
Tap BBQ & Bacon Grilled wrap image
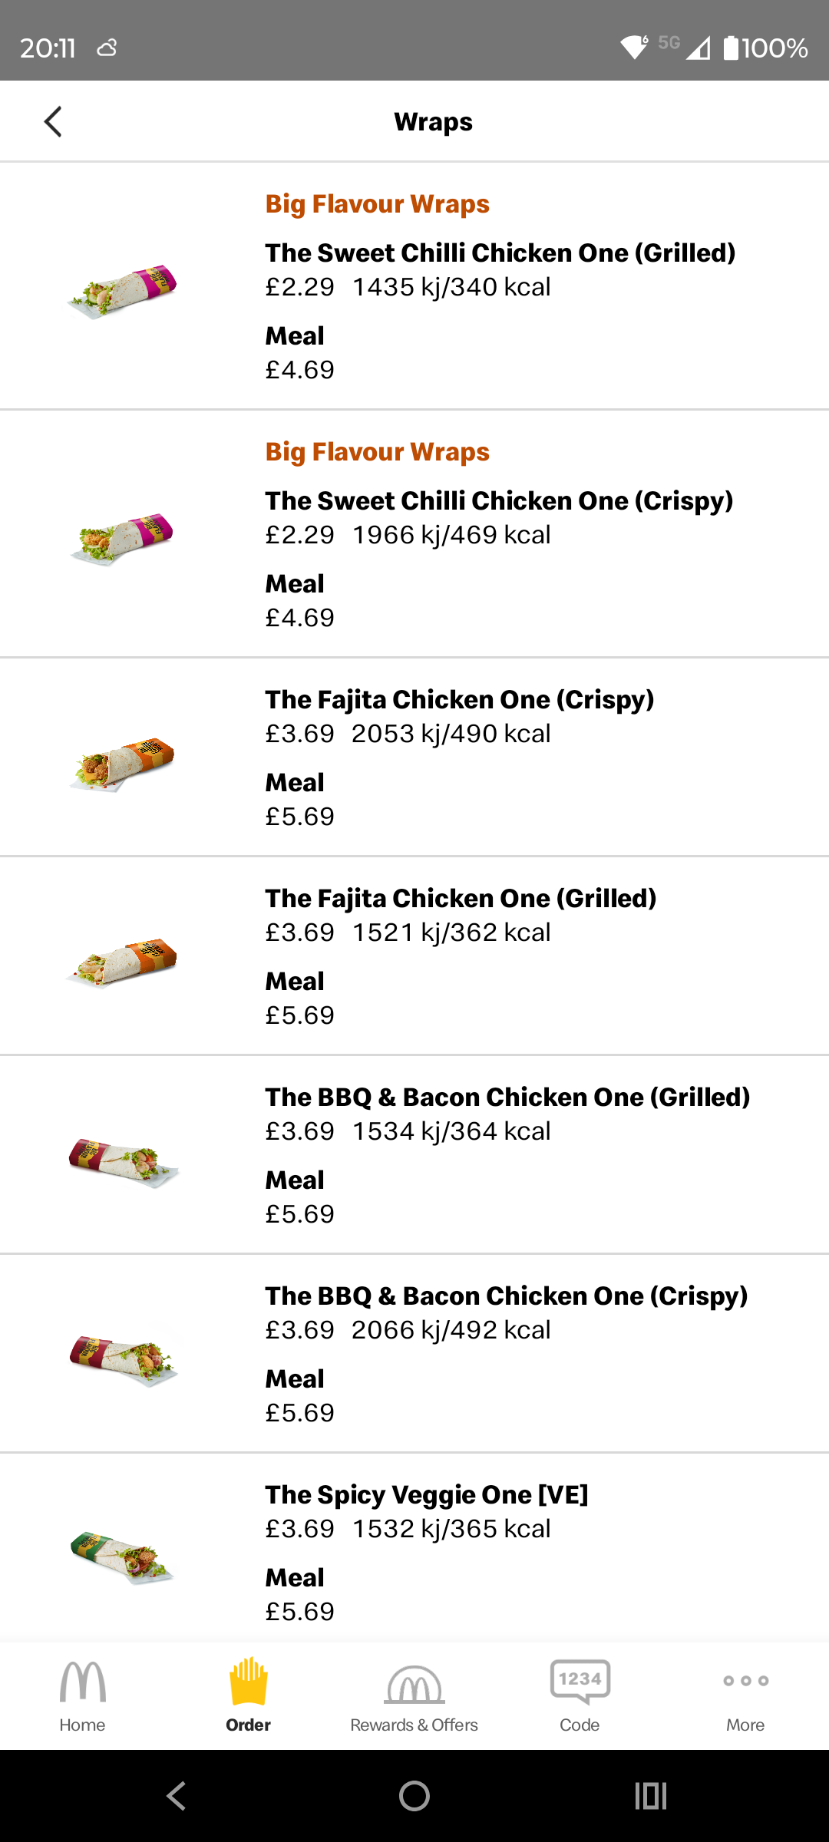tap(123, 1160)
